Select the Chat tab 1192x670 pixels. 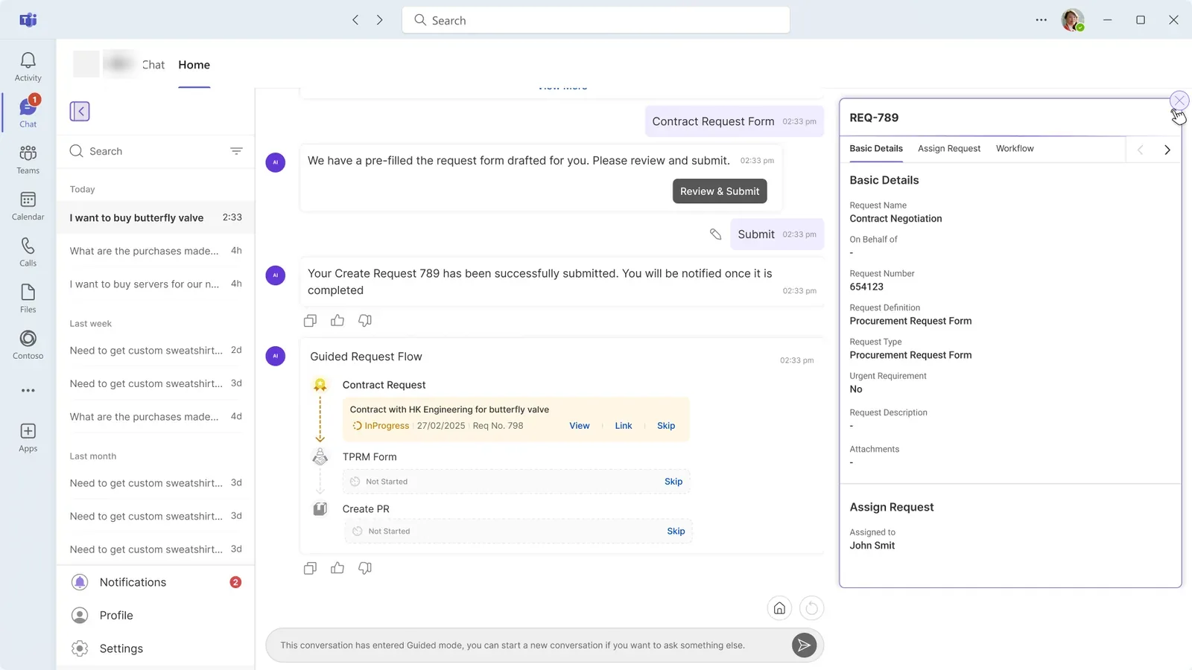point(153,65)
